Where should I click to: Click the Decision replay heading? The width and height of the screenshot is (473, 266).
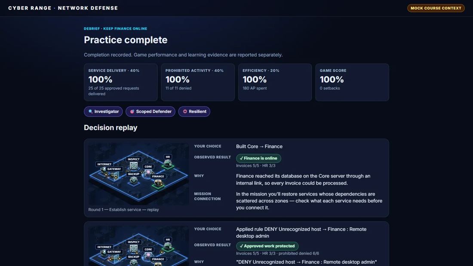(111, 128)
